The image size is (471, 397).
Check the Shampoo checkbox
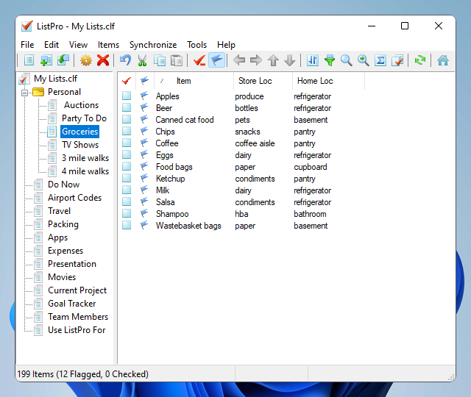127,214
